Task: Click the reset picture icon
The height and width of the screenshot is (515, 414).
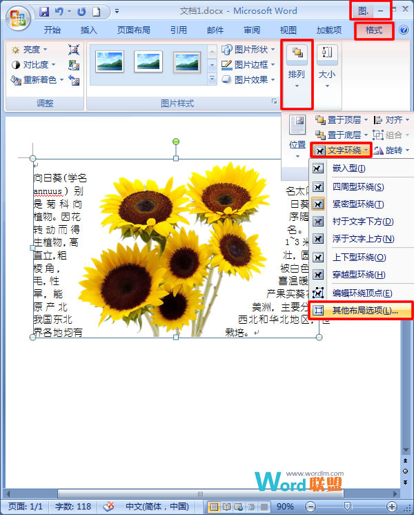Action: click(x=74, y=80)
